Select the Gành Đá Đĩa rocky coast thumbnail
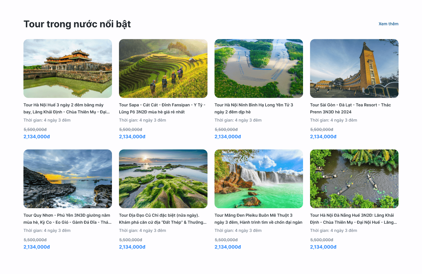This screenshot has width=422, height=274. 68,179
